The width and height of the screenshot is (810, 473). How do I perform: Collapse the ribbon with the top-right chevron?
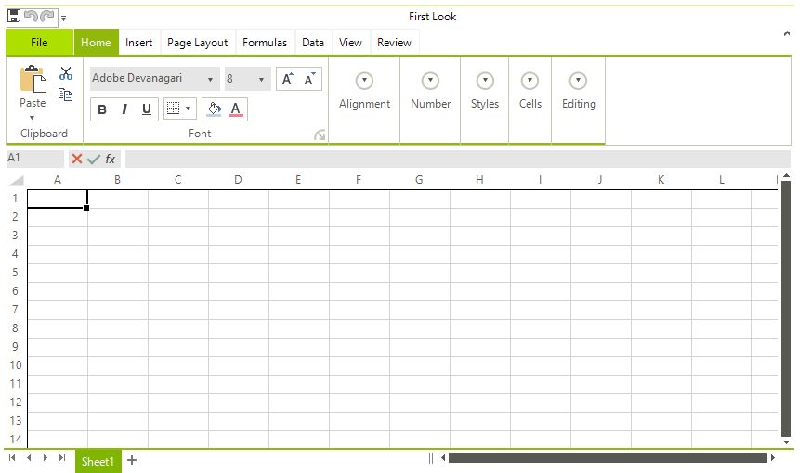click(x=787, y=34)
